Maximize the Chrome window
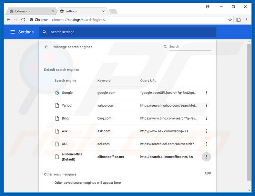Image resolution: width=255 pixels, height=196 pixels. coord(233,7)
